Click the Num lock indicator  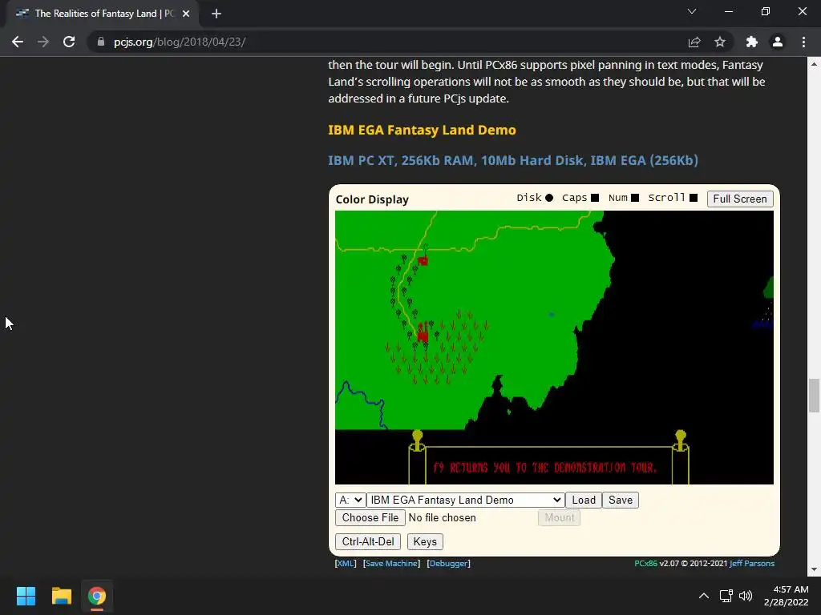click(635, 198)
